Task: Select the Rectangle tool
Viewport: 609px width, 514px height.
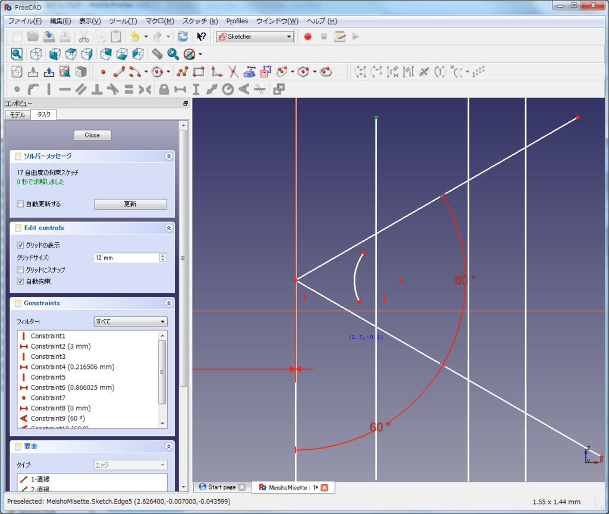Action: tap(199, 72)
